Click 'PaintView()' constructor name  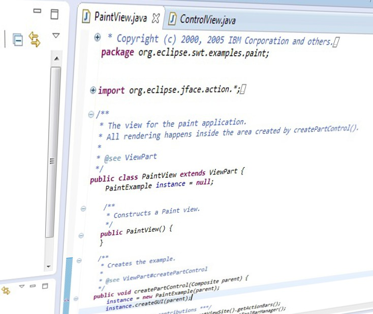(x=145, y=230)
